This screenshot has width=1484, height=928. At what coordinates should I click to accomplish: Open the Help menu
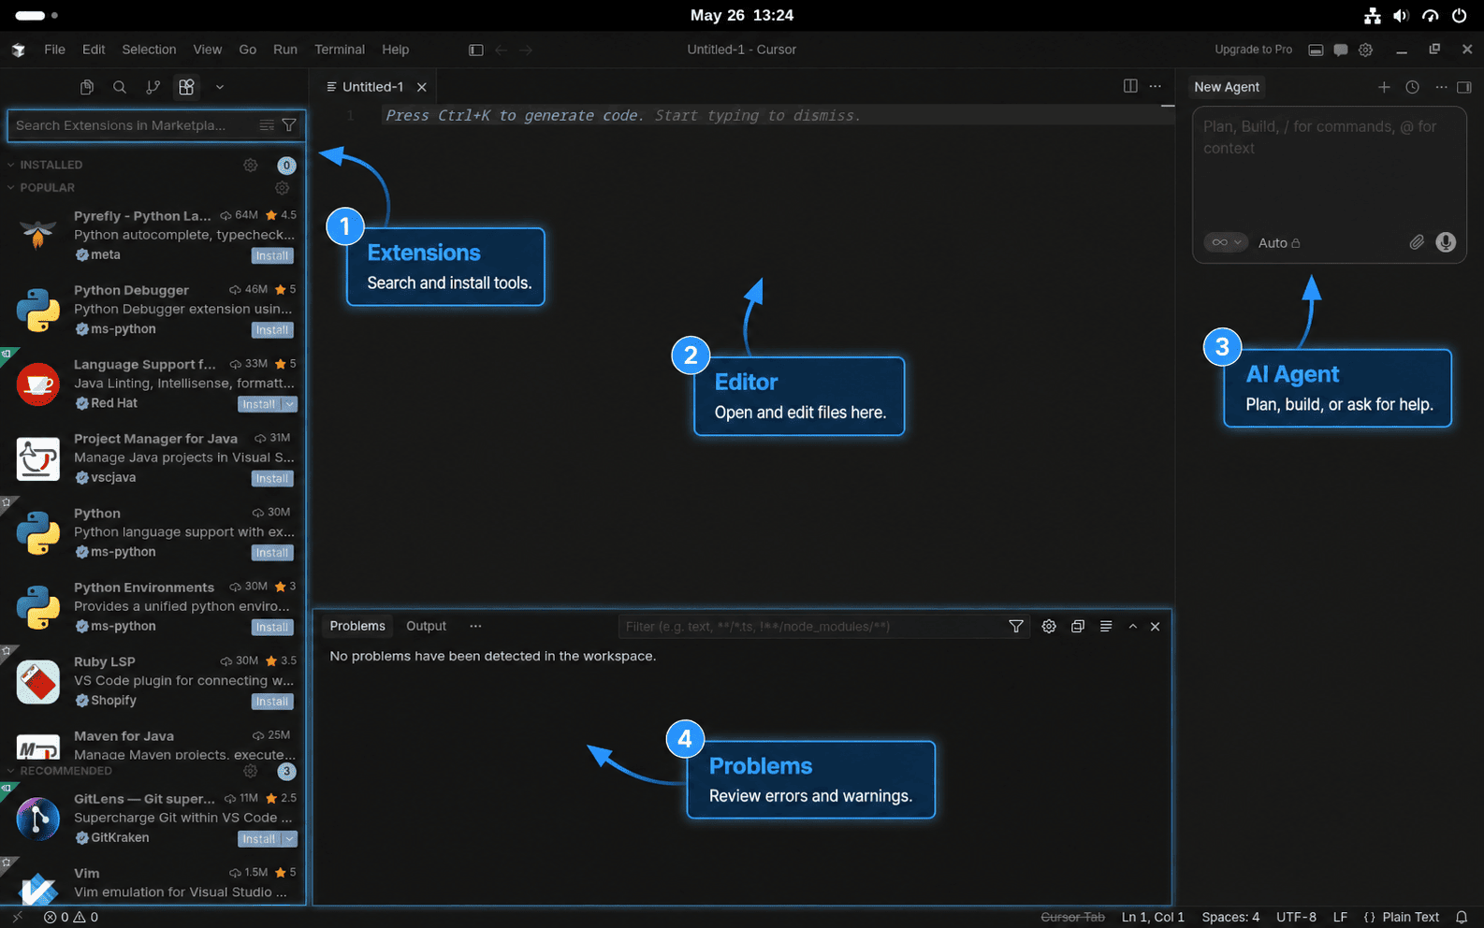pos(395,50)
